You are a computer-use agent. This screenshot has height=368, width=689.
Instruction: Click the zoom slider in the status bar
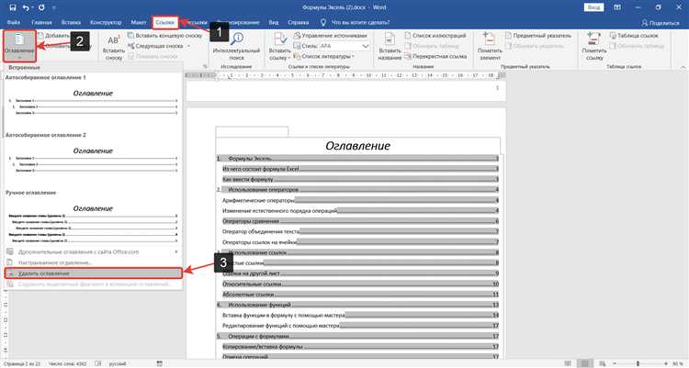638,363
